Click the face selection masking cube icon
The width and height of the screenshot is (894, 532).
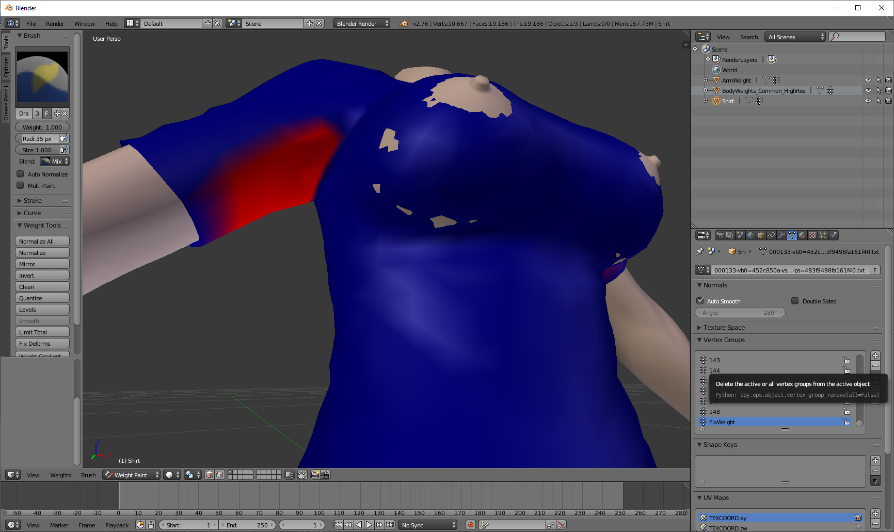point(209,475)
